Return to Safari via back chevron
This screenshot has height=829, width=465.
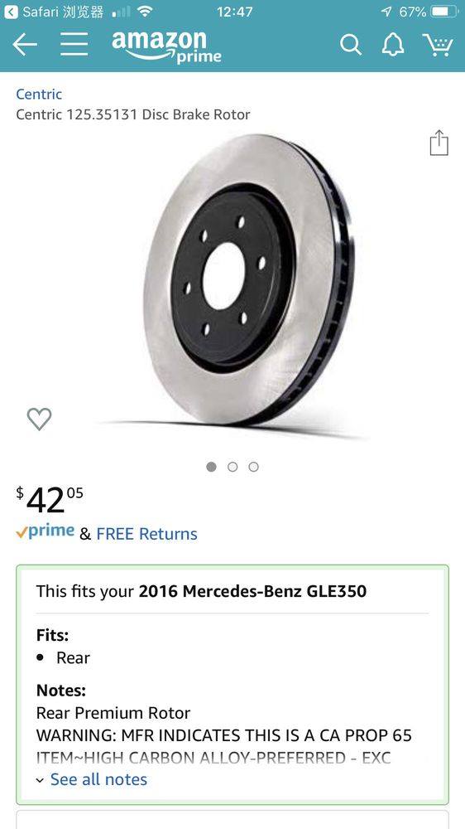11,12
